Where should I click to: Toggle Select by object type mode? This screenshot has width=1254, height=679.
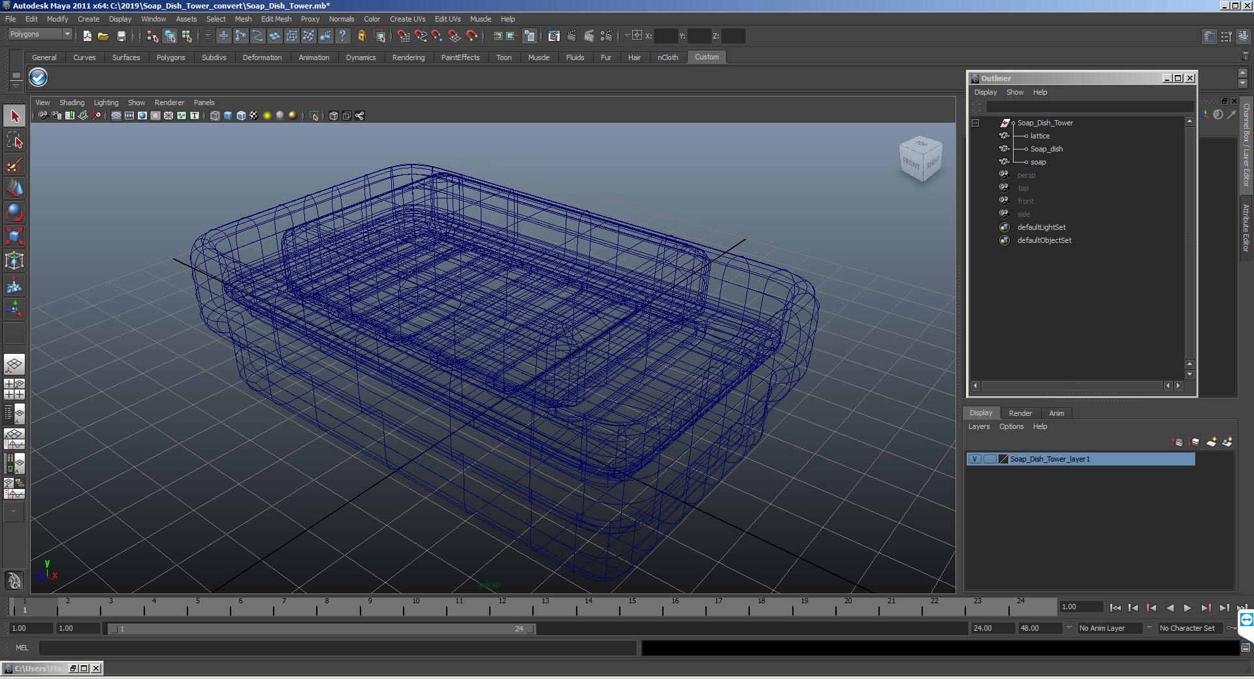tap(170, 37)
